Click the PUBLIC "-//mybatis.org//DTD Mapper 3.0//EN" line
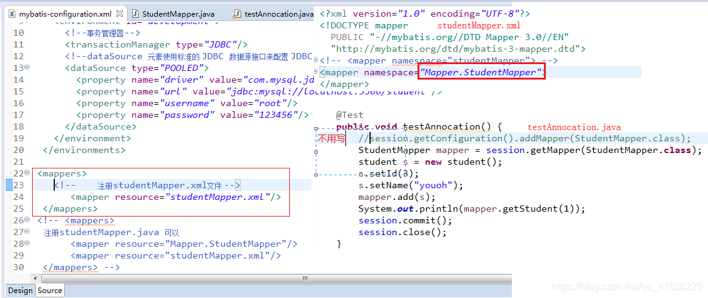The width and height of the screenshot is (708, 298). [x=450, y=37]
